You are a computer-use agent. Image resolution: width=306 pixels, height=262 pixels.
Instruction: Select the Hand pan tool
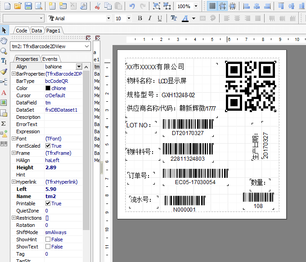tap(4, 41)
